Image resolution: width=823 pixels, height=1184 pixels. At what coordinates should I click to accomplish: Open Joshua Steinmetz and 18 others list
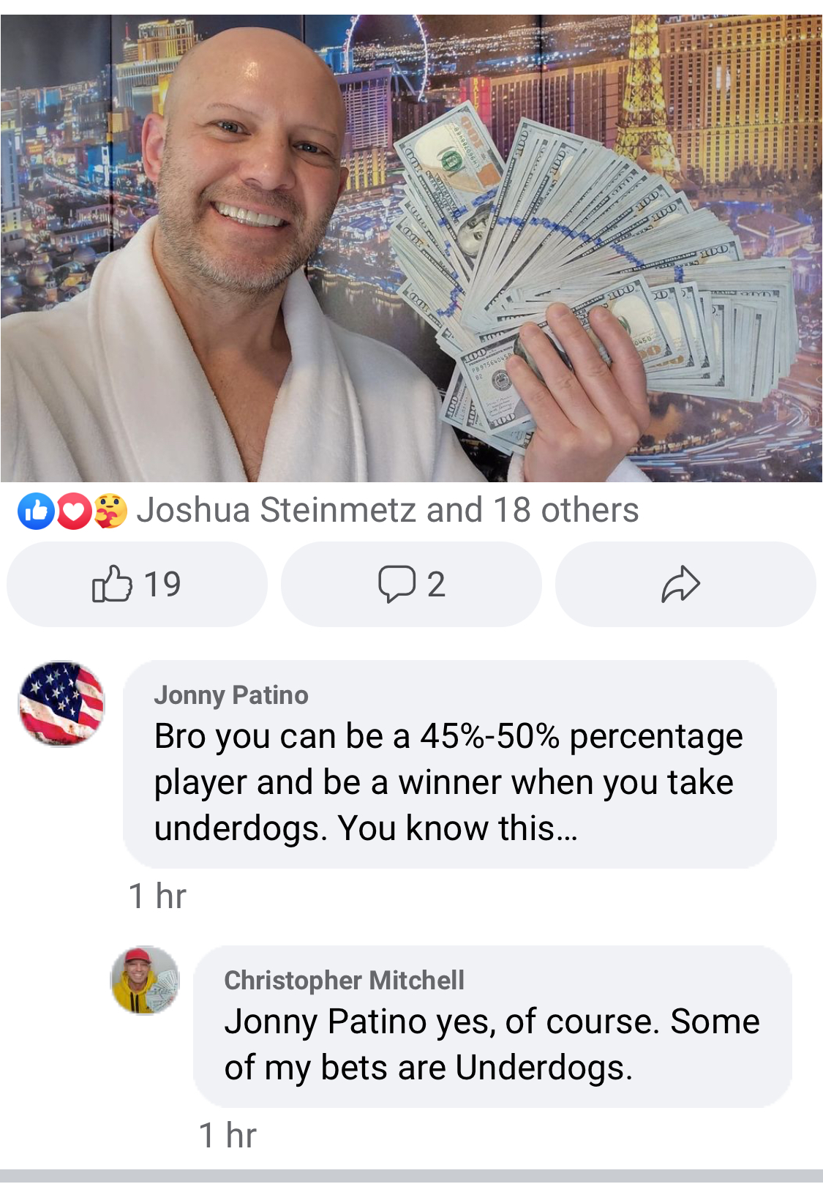coord(388,510)
